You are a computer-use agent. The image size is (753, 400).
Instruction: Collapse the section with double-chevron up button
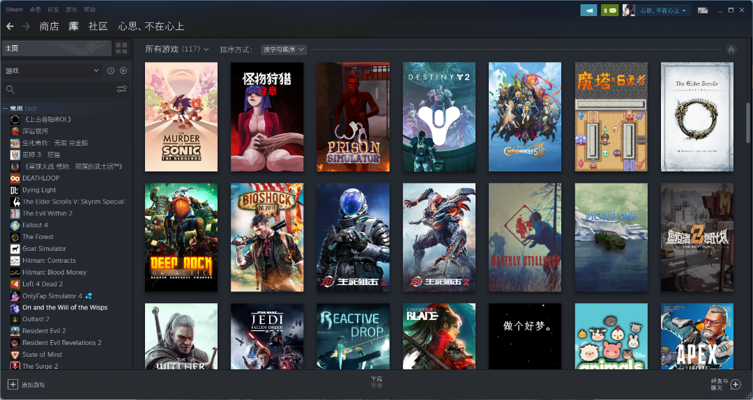731,49
